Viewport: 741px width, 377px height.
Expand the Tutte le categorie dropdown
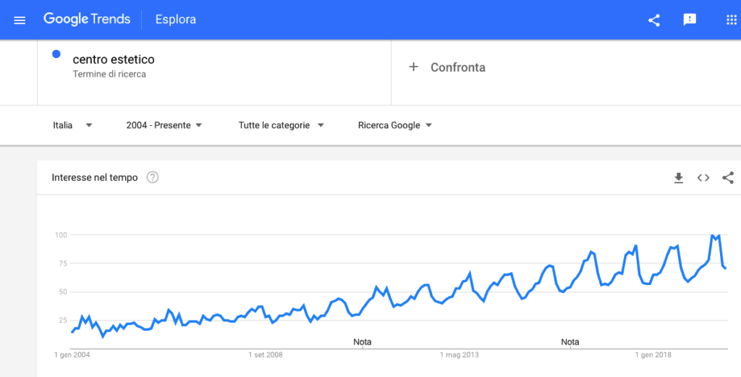pyautogui.click(x=281, y=125)
